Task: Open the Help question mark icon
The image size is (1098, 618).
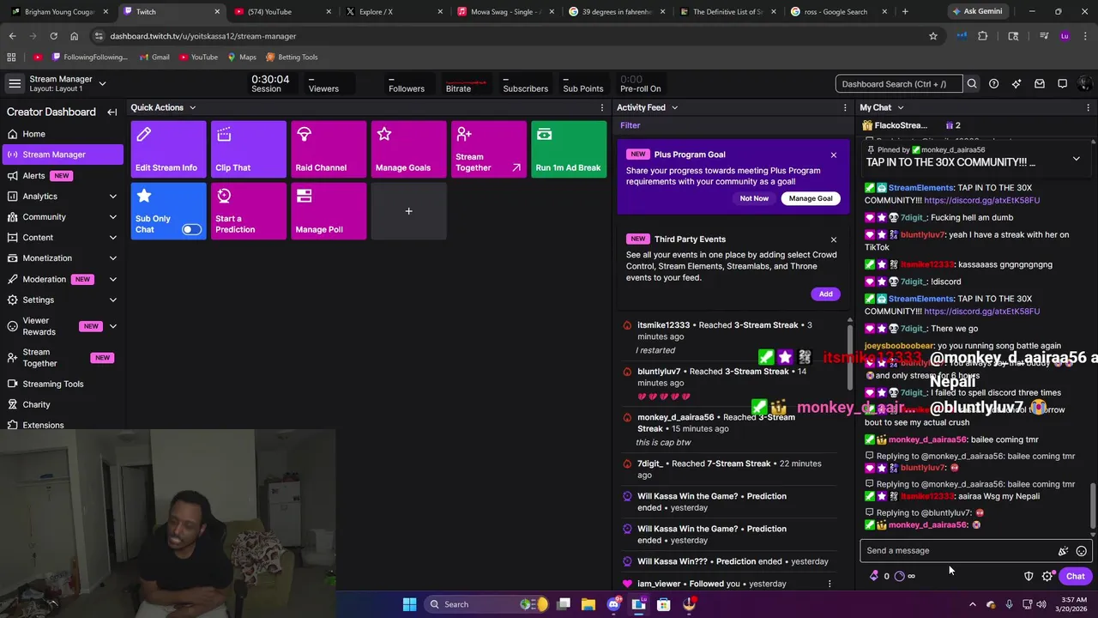Action: pos(993,84)
